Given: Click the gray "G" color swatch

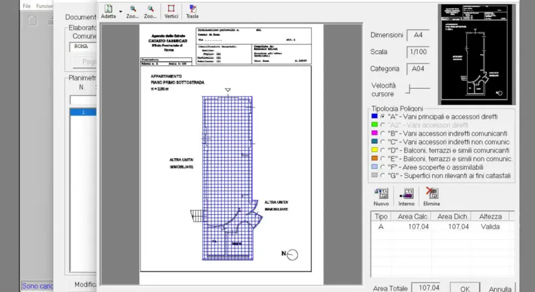Looking at the screenshot, I should [374, 175].
